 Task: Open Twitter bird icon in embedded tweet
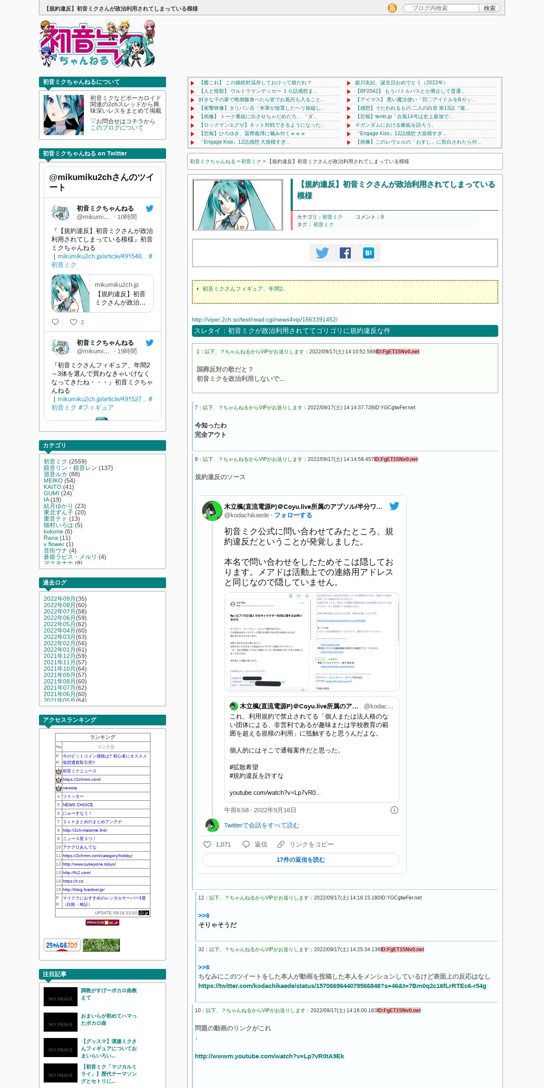394,506
